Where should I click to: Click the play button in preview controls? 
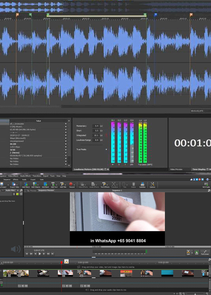click(x=40, y=254)
